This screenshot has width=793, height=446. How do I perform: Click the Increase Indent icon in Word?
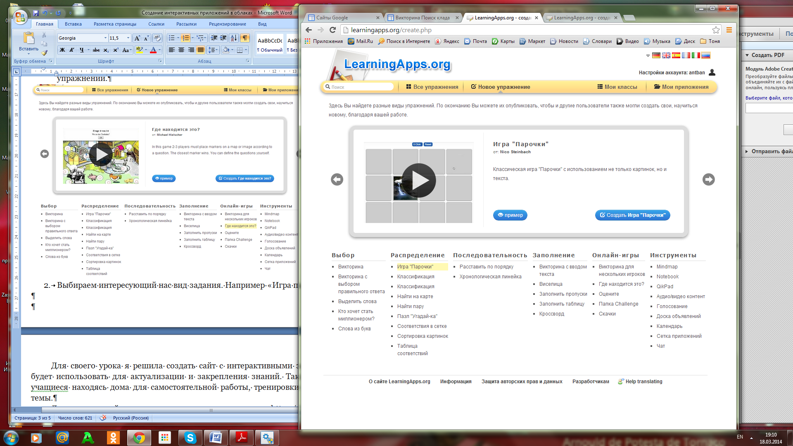tap(223, 38)
